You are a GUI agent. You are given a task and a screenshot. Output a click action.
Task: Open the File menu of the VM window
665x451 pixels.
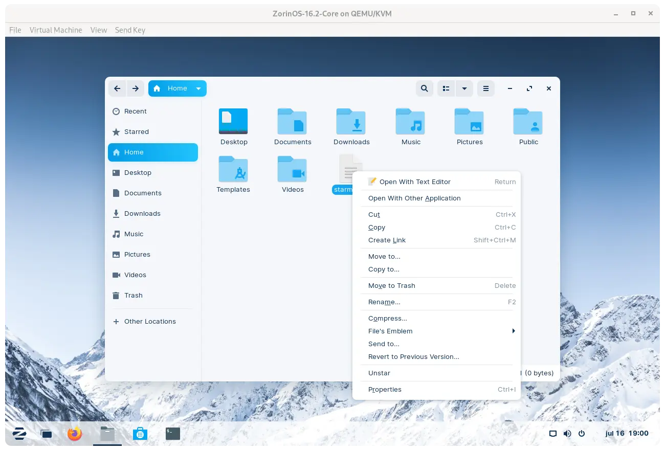pyautogui.click(x=15, y=30)
